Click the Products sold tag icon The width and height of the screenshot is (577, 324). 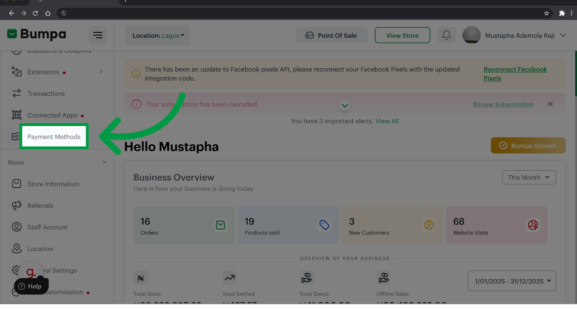point(324,225)
